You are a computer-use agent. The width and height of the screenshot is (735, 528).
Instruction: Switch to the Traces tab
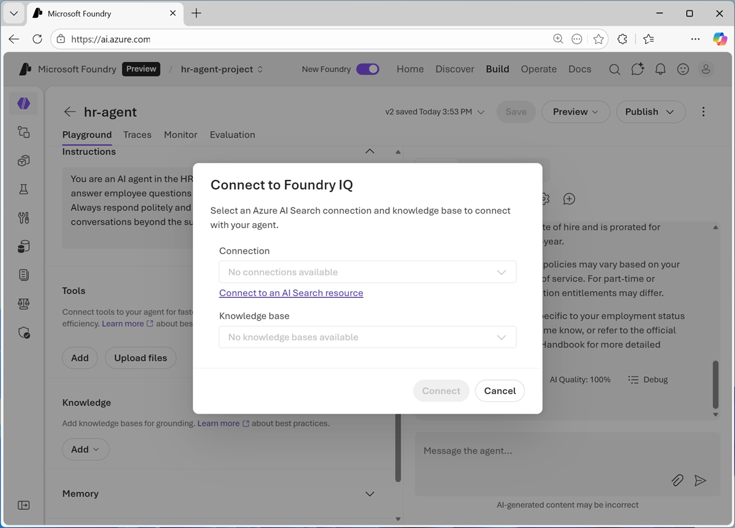tap(137, 135)
